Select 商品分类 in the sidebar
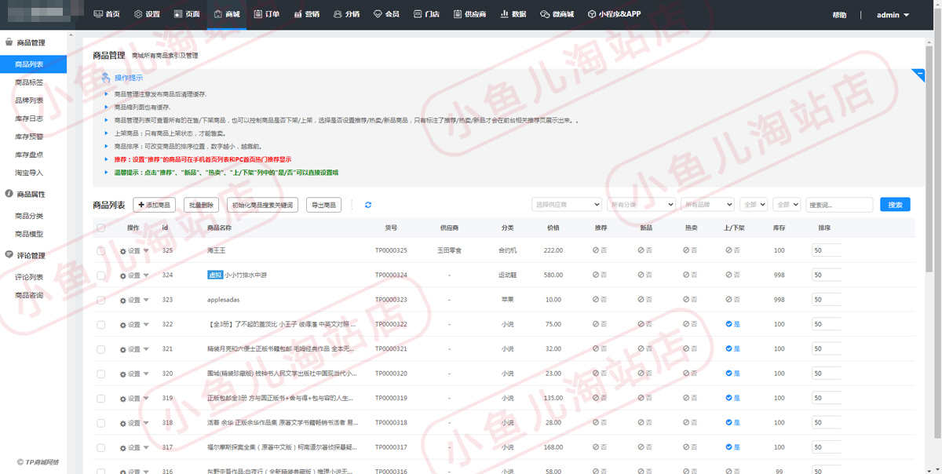This screenshot has width=942, height=474. 29,216
